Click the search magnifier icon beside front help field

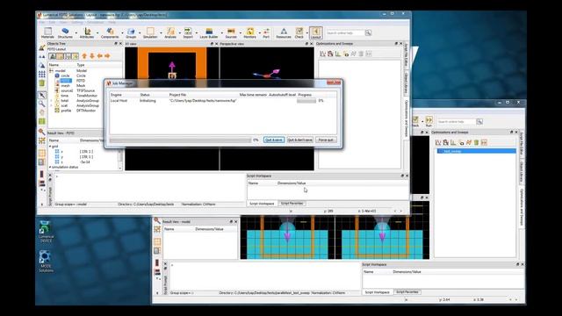click(x=368, y=33)
